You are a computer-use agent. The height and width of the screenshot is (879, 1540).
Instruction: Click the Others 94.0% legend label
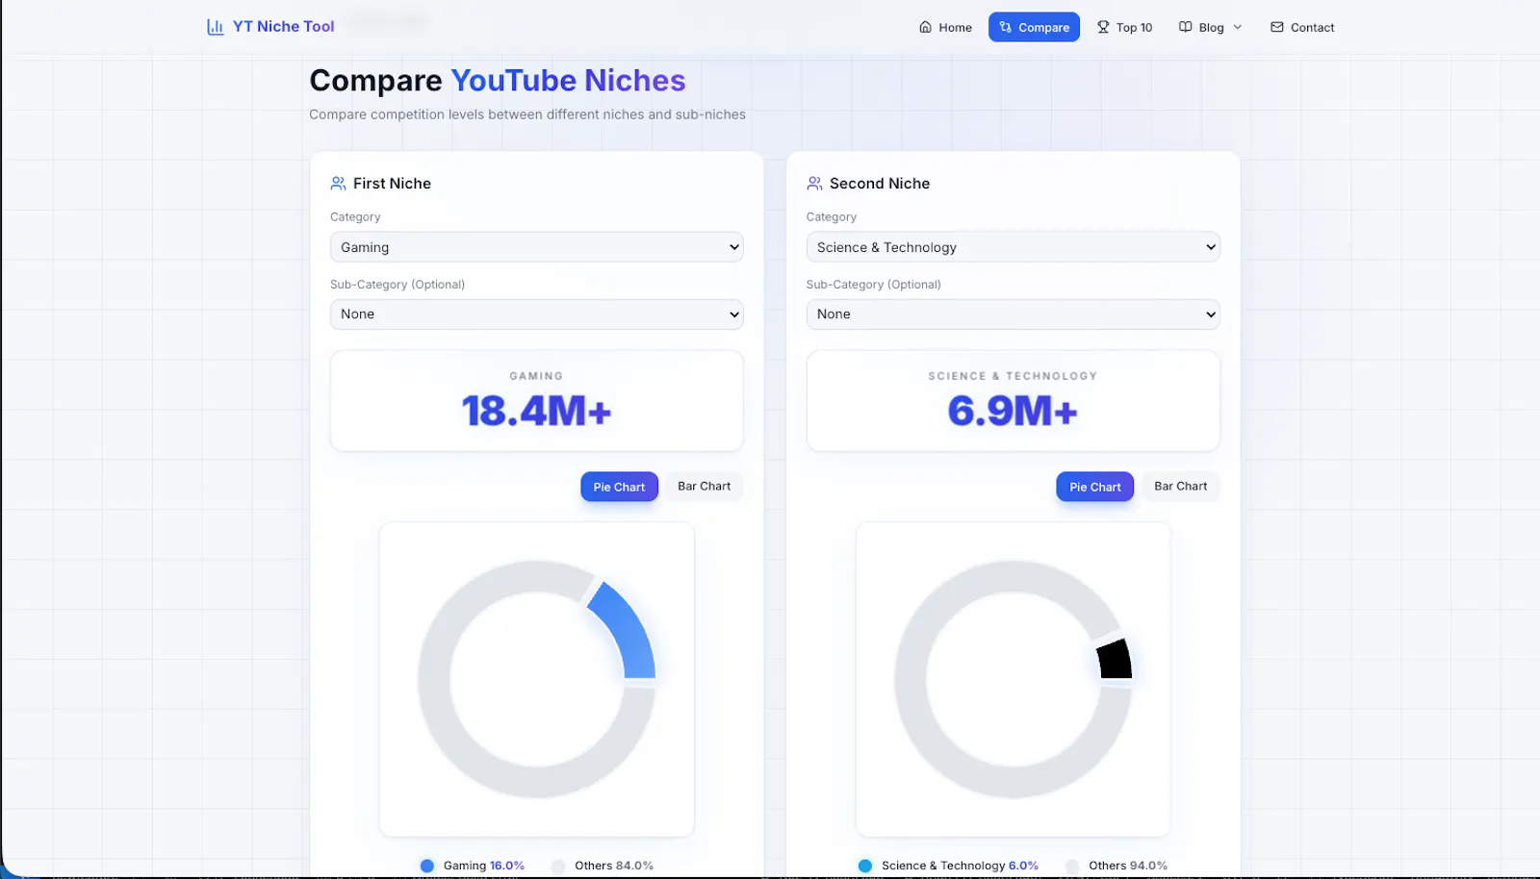[x=1128, y=866]
